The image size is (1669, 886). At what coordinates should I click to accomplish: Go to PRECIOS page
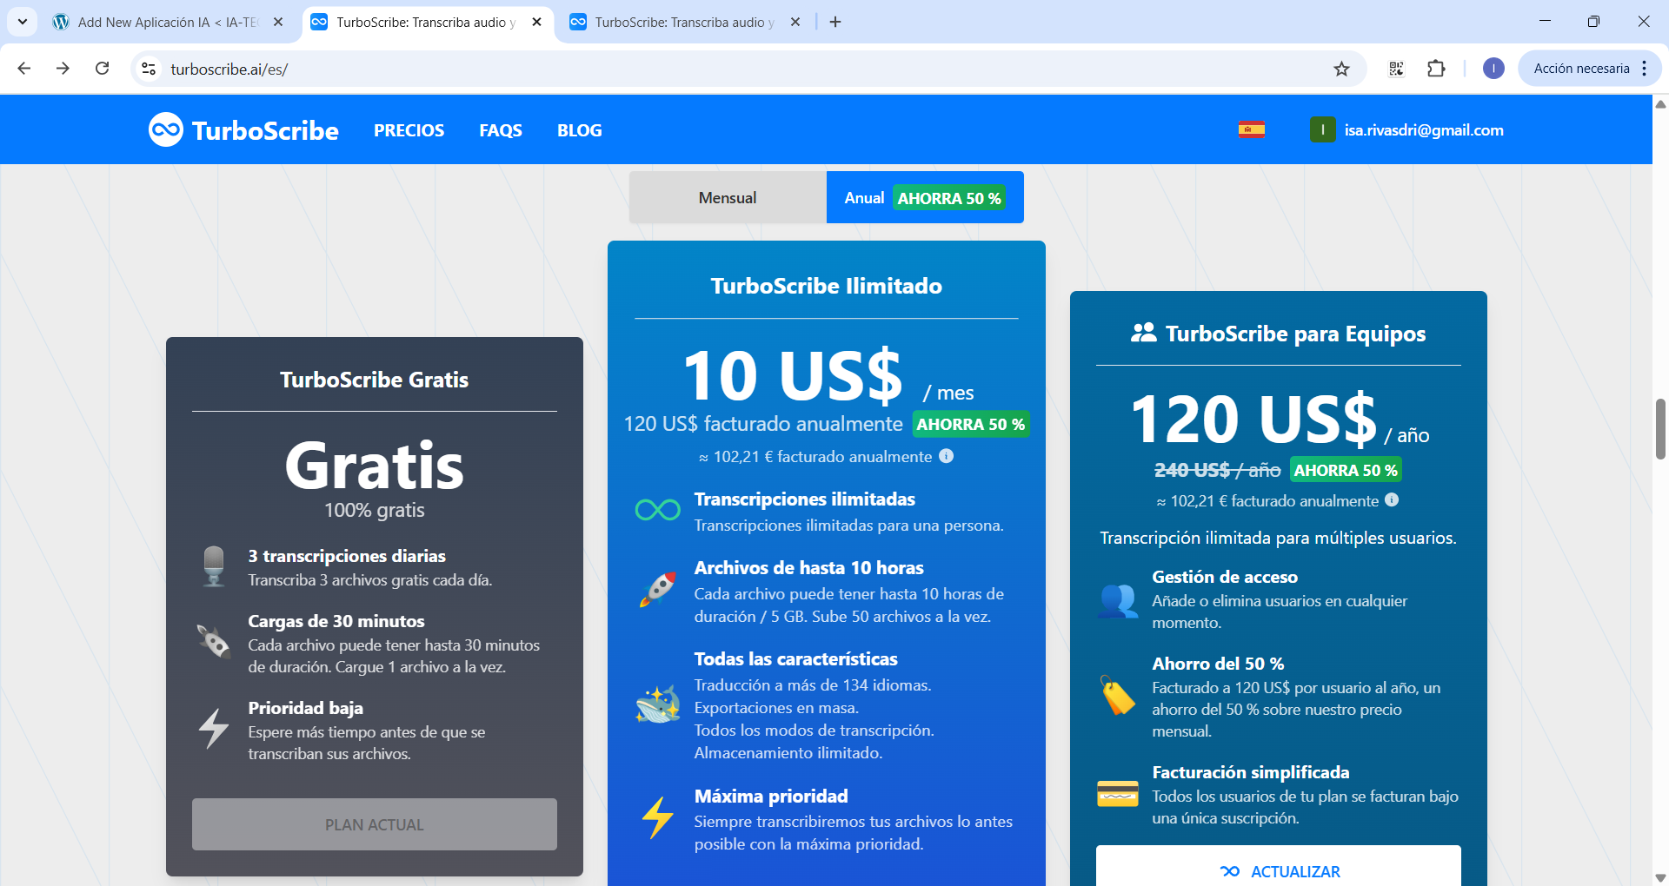(x=409, y=130)
